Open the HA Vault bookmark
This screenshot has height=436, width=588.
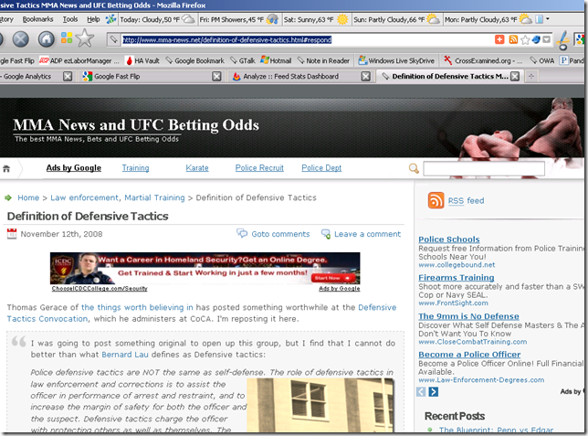(142, 61)
